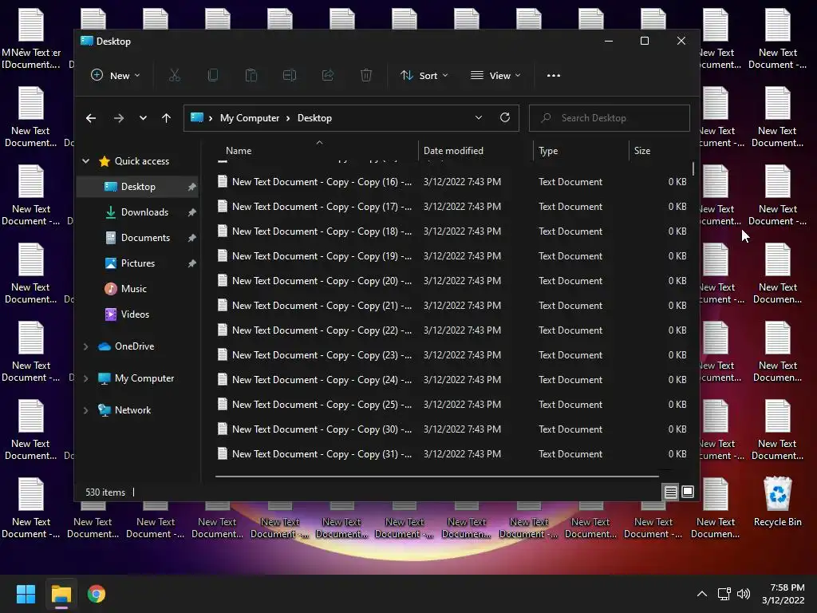Switch to large thumbnails view icon in status bar
Image resolution: width=817 pixels, height=613 pixels.
pos(688,492)
